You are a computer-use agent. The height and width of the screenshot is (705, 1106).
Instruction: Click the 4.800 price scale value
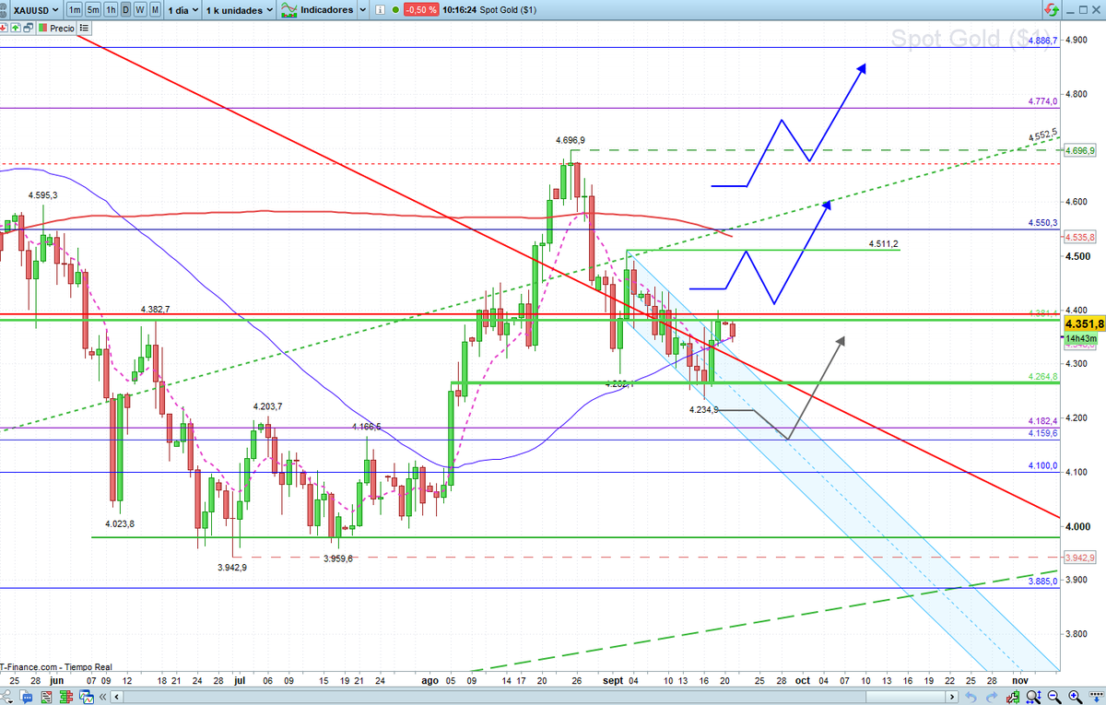click(1075, 94)
